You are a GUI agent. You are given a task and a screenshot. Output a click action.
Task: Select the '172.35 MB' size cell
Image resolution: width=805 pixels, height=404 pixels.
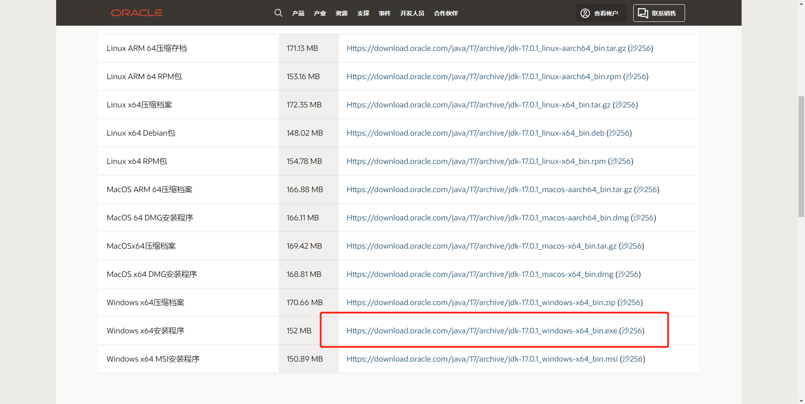(x=309, y=105)
